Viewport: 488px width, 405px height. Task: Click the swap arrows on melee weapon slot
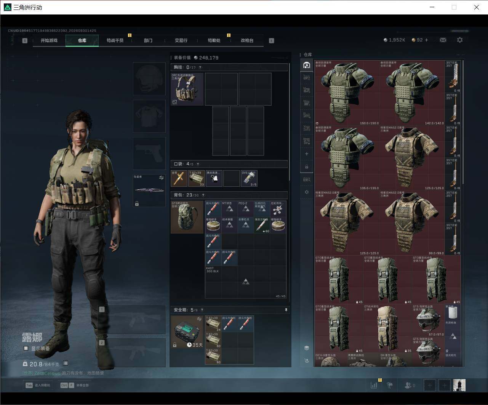(161, 178)
